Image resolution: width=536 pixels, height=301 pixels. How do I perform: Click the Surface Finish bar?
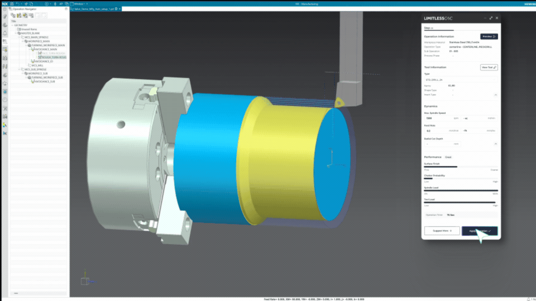pos(461,167)
